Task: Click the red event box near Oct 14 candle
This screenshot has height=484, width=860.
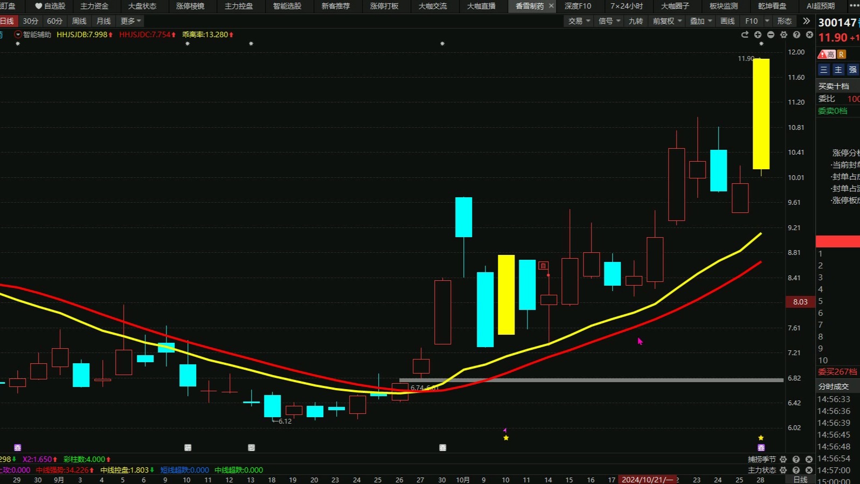Action: (x=543, y=266)
